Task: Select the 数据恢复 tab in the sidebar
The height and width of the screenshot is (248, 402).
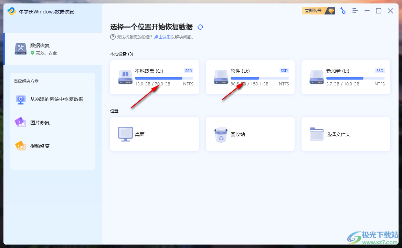Action: pyautogui.click(x=53, y=49)
